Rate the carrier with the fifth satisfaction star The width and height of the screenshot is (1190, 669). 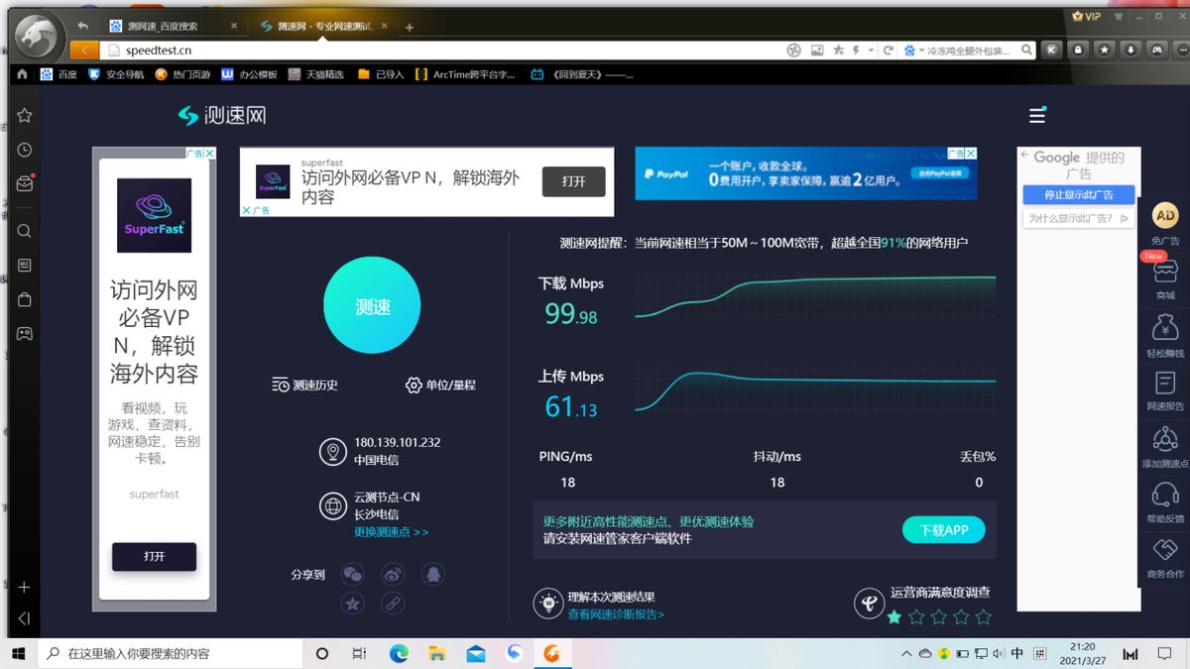(x=983, y=616)
